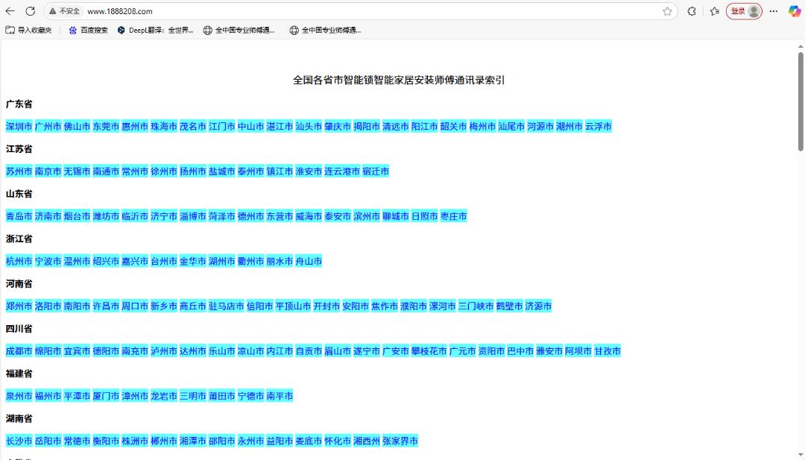
Task: Open the first 全中国专业师傅通 bookmark
Action: click(x=239, y=31)
